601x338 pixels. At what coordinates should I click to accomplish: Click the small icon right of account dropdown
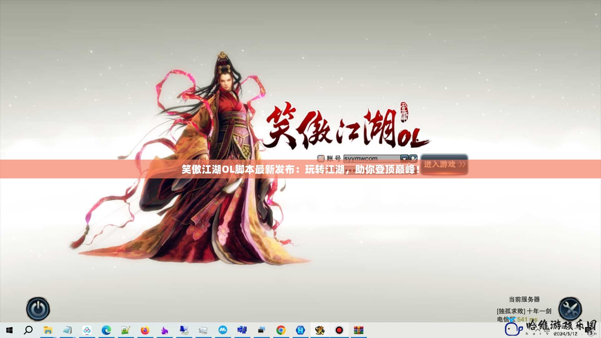(x=414, y=158)
